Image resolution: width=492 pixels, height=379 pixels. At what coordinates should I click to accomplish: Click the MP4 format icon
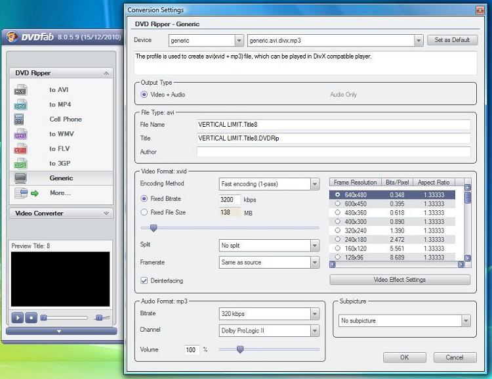[20, 105]
